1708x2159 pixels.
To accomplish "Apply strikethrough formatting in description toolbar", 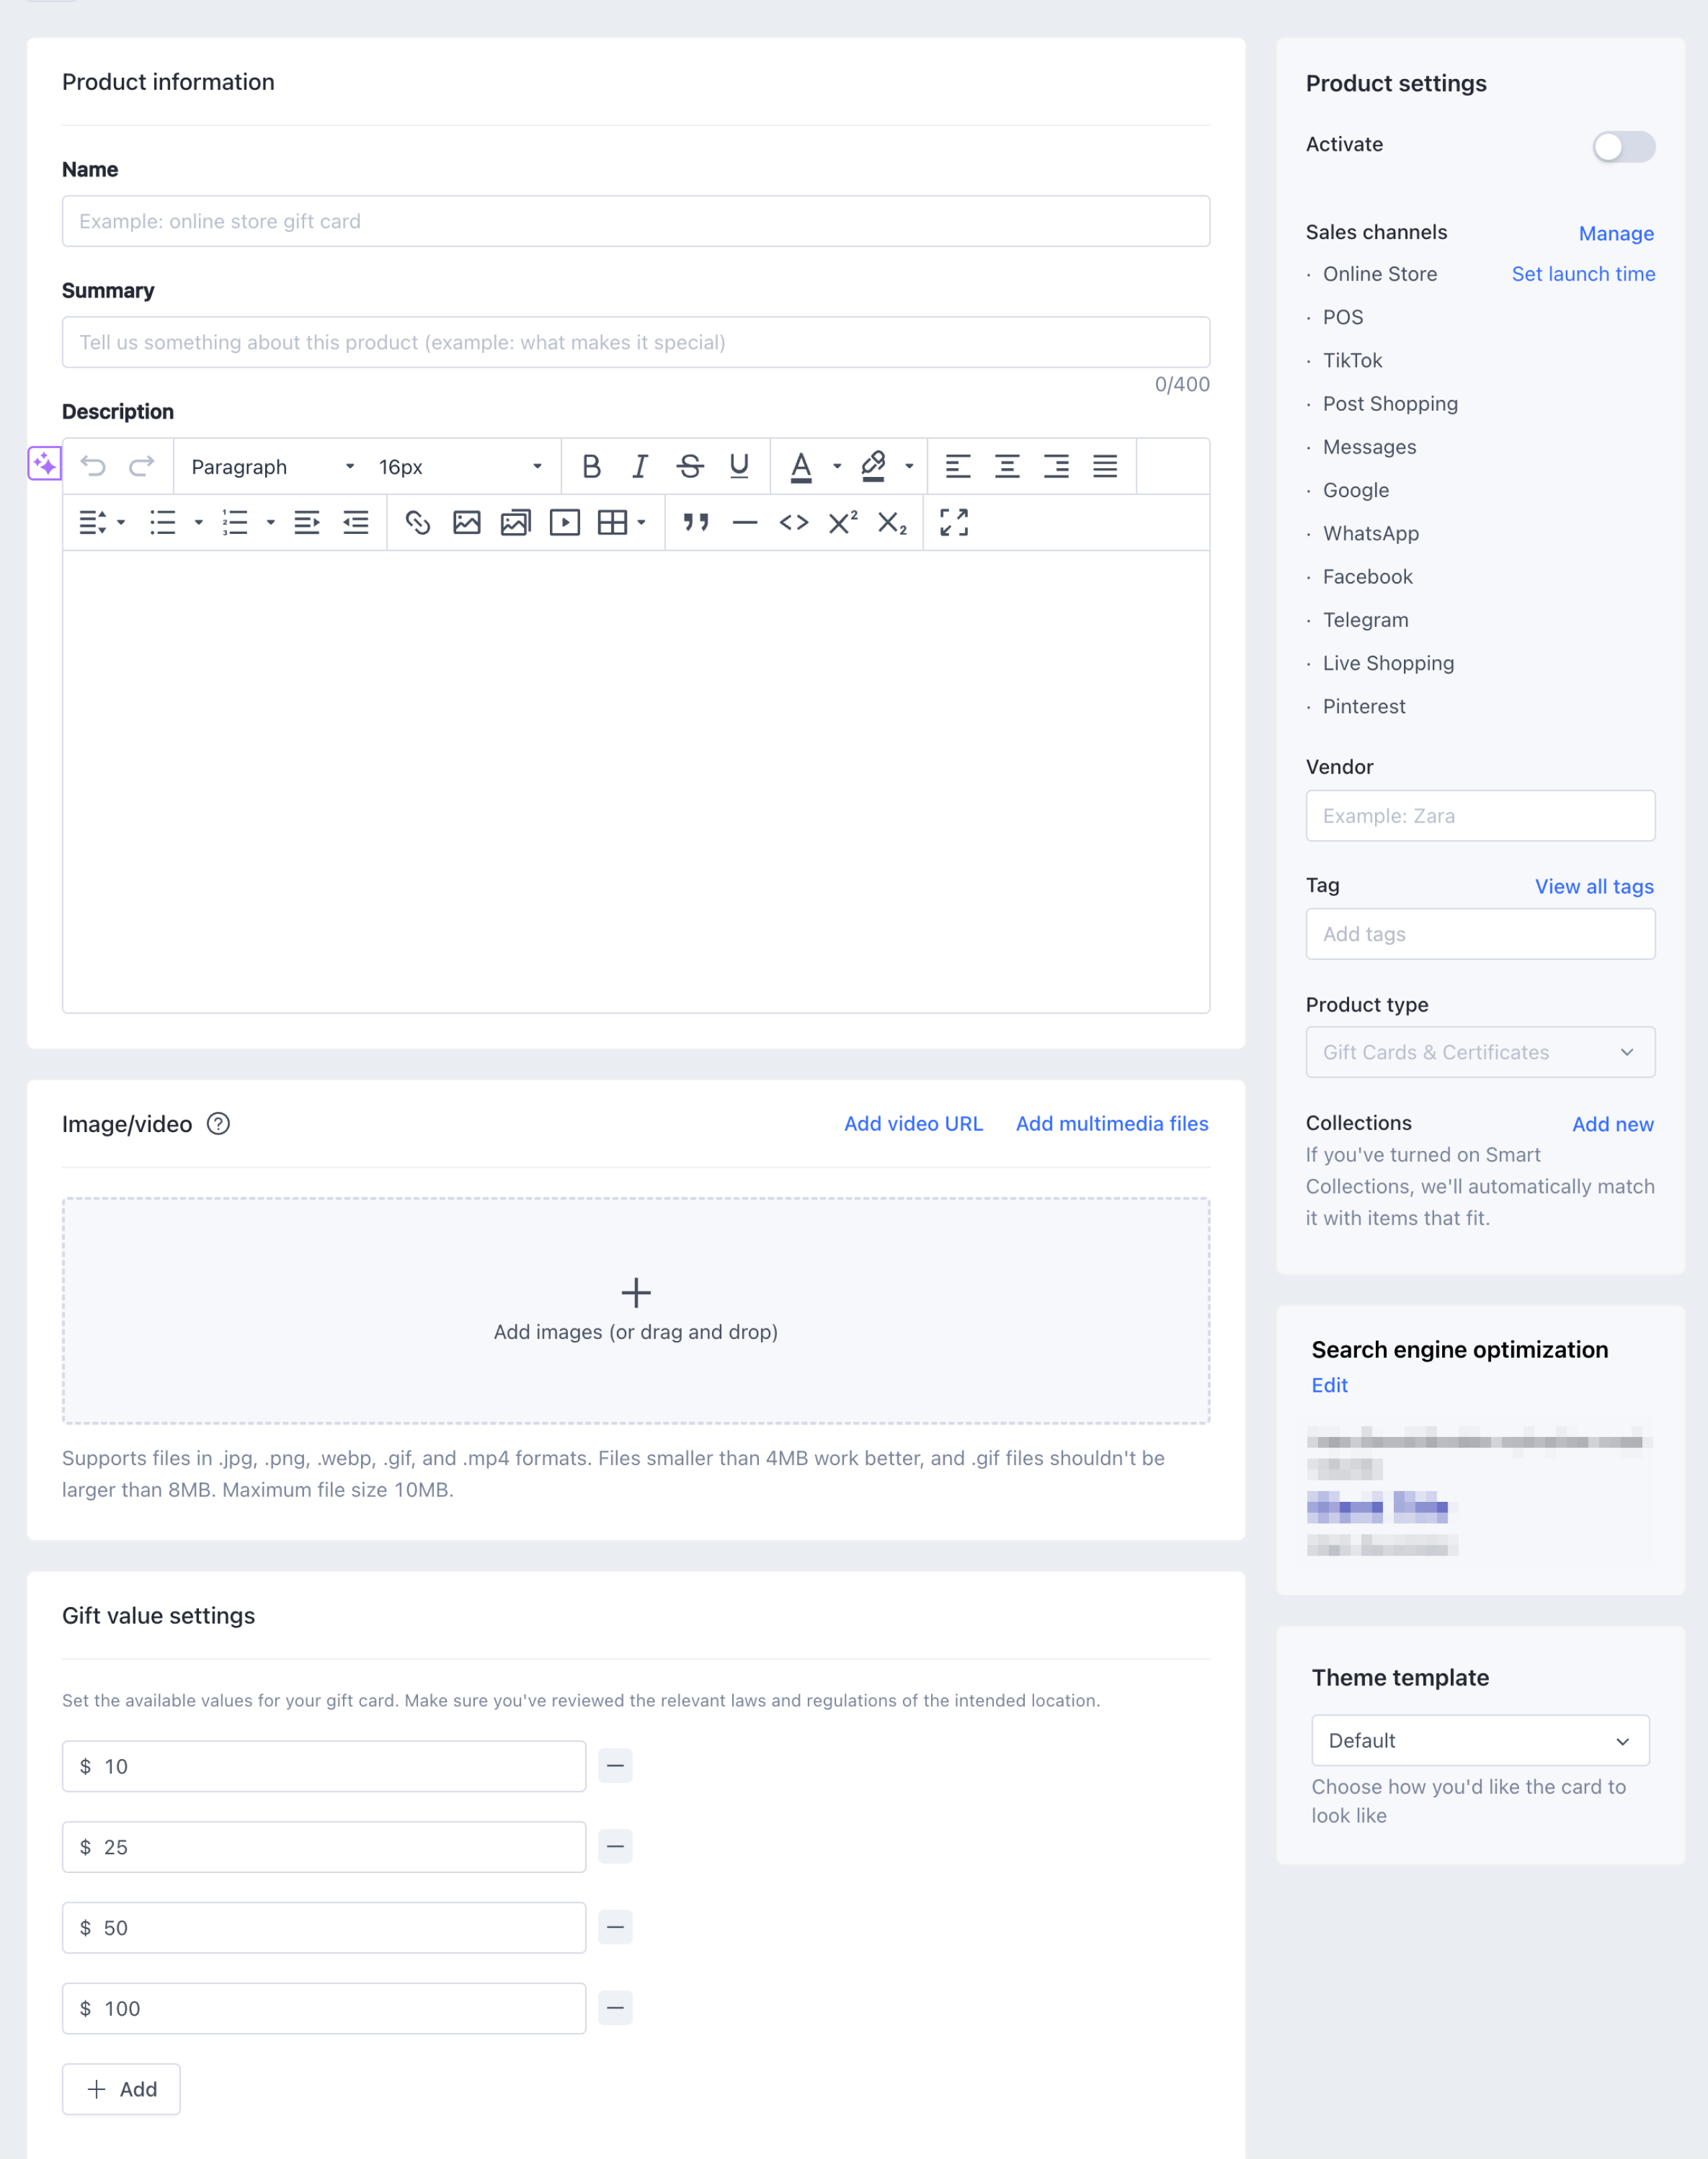I will coord(689,467).
